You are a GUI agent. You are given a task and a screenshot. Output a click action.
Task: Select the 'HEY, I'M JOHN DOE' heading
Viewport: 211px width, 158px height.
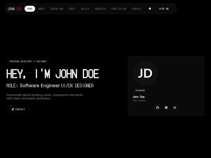(53, 74)
